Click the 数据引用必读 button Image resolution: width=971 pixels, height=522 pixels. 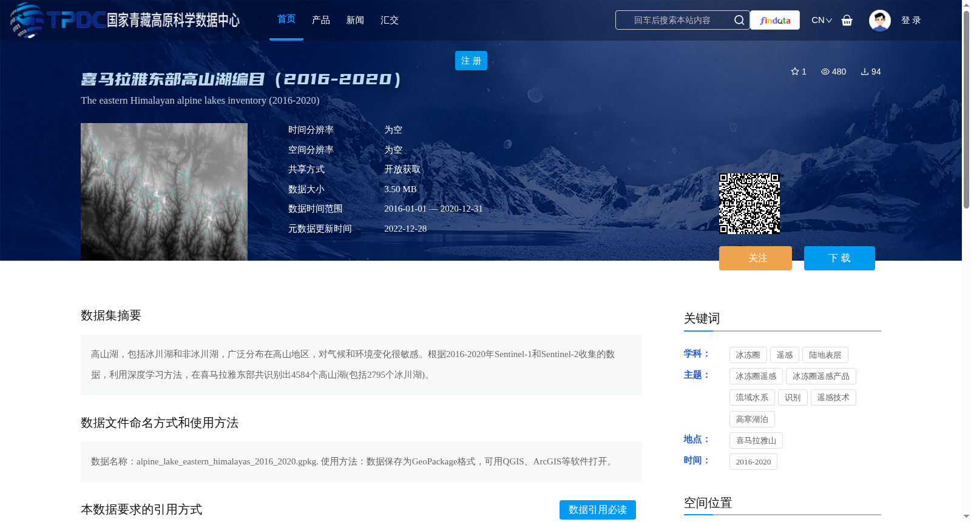coord(598,510)
